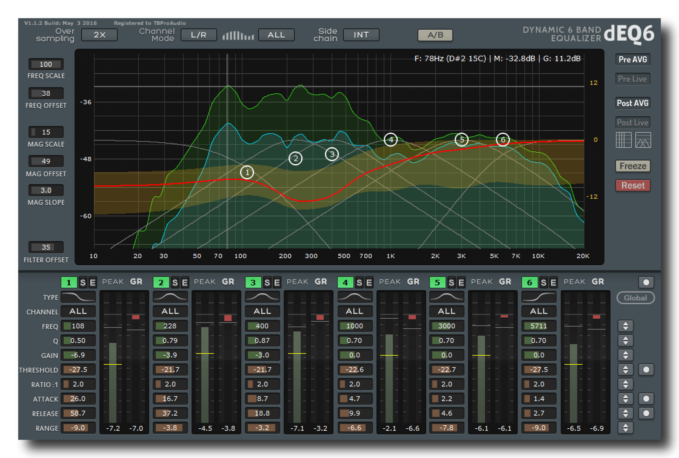The image size is (679, 458).
Task: Toggle band 5 E button
Action: (461, 283)
